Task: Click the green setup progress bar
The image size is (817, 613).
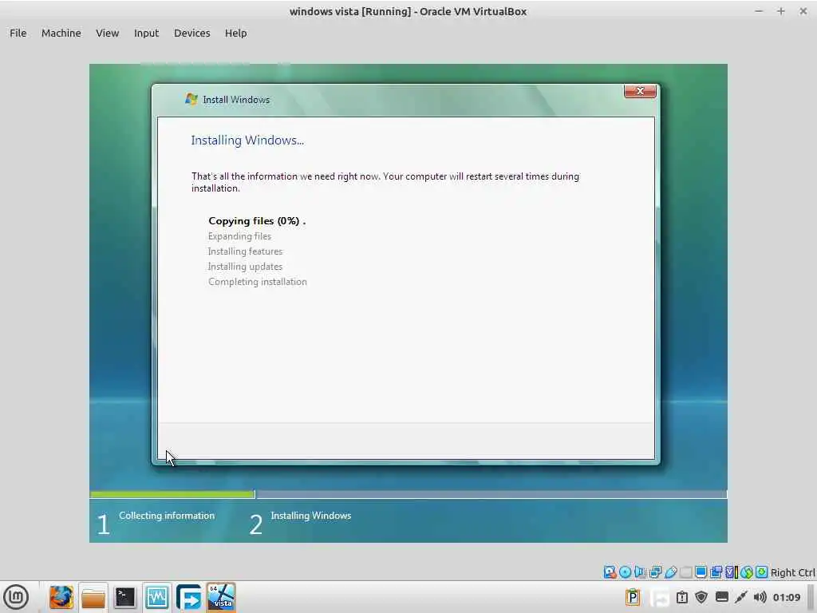Action: 172,494
